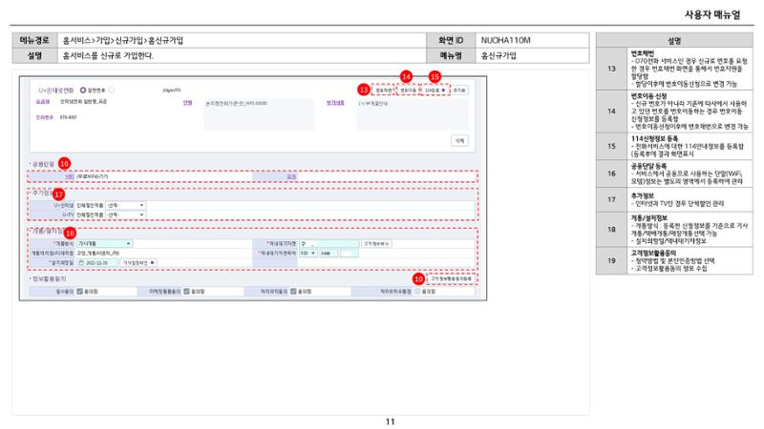Open the 개통방식 기사개통 dropdown
Viewport: 764px width, 429px height.
pos(104,243)
